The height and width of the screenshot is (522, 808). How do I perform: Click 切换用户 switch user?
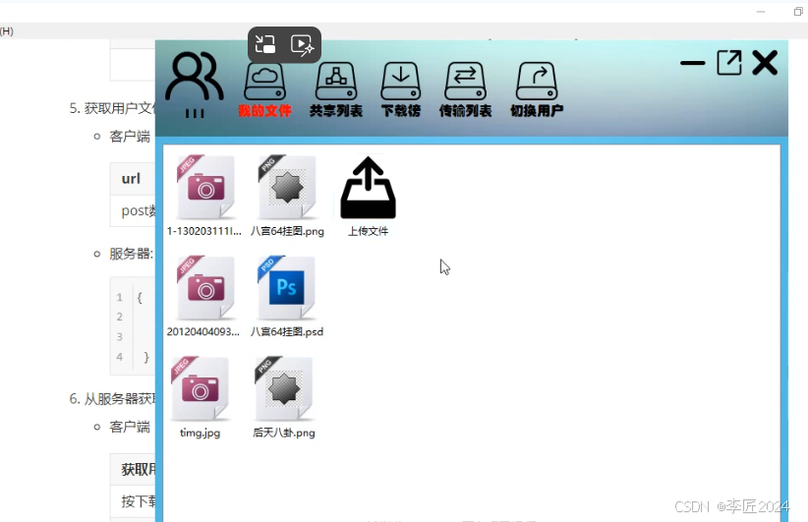[x=537, y=89]
